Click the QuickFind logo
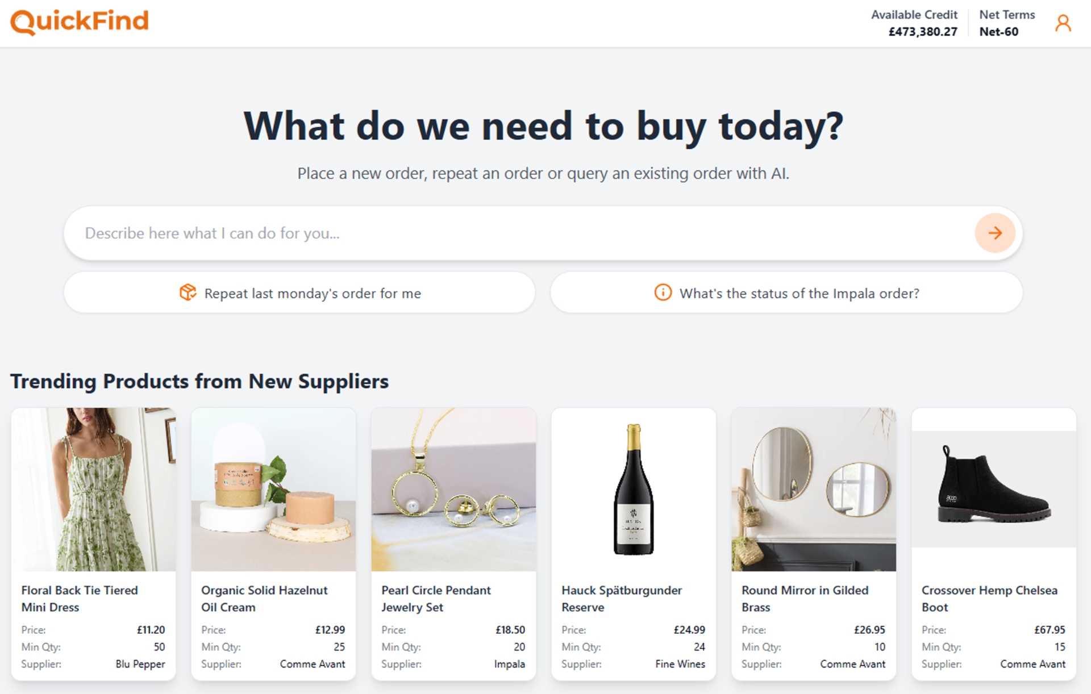Image resolution: width=1091 pixels, height=694 pixels. (x=79, y=22)
